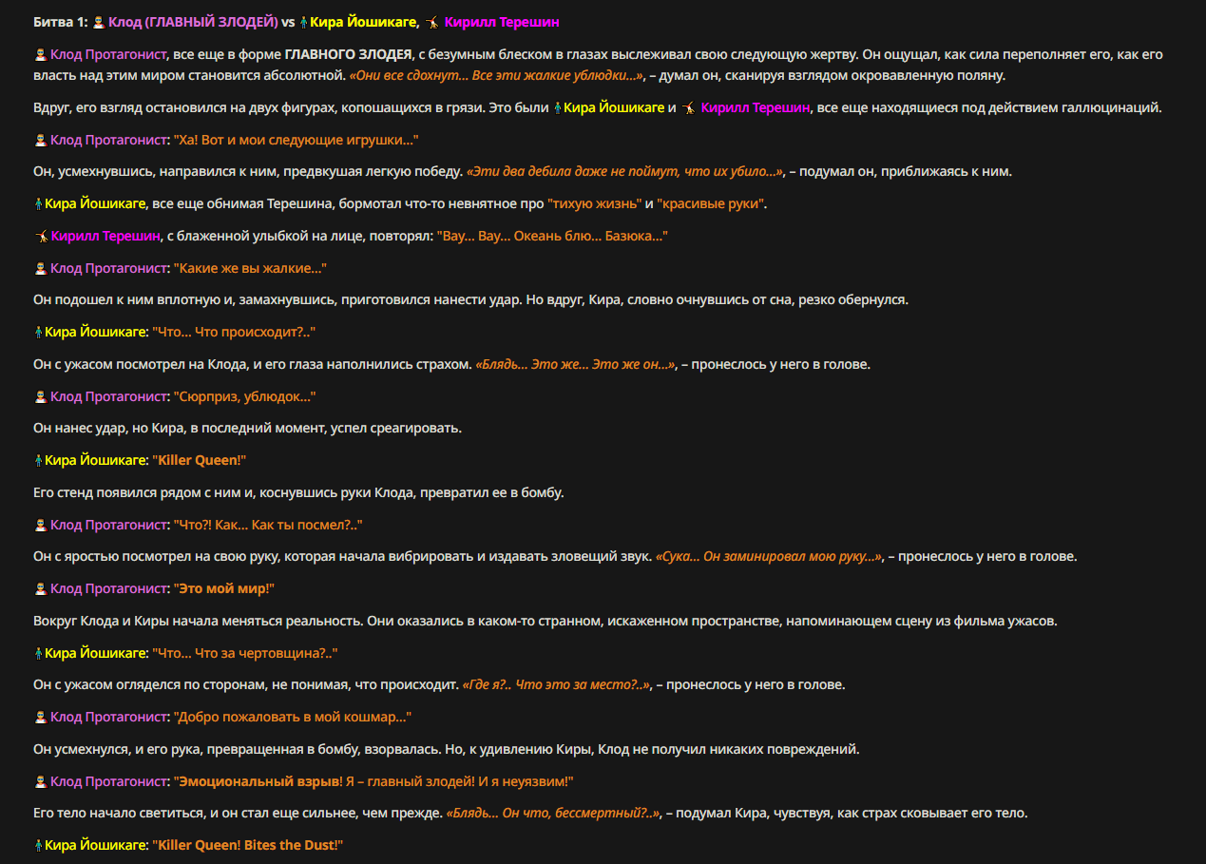Click the words "Я – главный злодей! И я неуязвим!"
The height and width of the screenshot is (864, 1206).
(458, 781)
